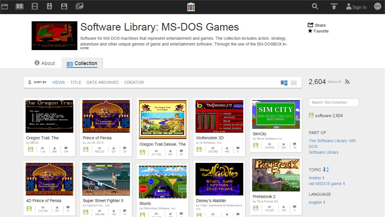Image resolution: width=385 pixels, height=217 pixels.
Task: Share the MS-DOS Games collection
Action: click(x=317, y=25)
